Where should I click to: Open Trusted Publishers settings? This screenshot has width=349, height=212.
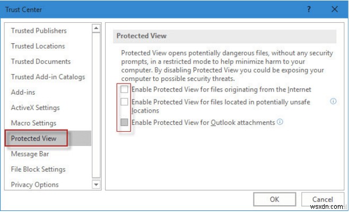(39, 31)
